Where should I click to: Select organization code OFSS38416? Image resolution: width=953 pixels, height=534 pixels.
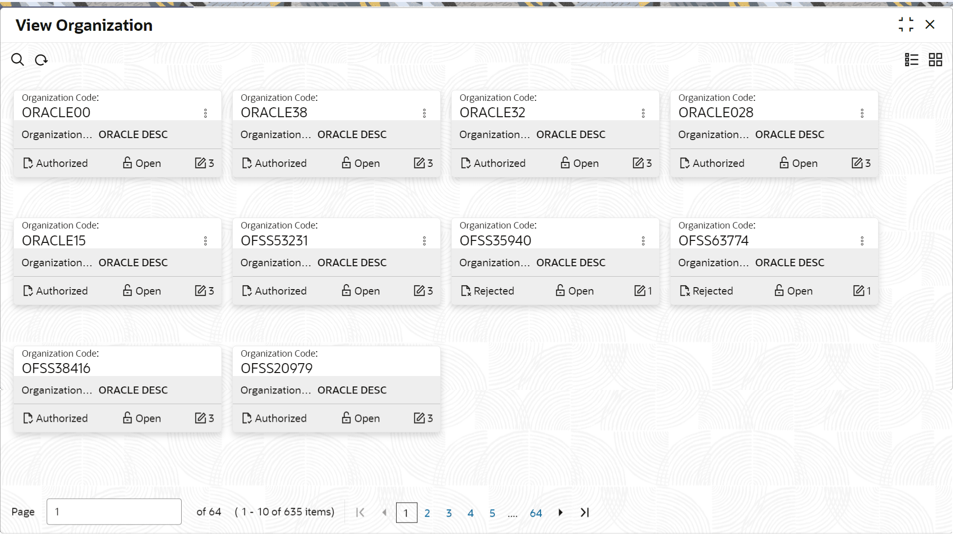pos(56,368)
